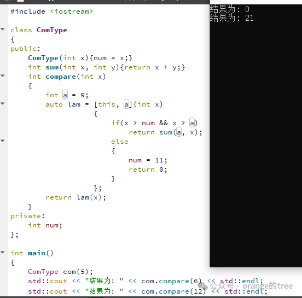
Task: Click the else keyword
Action: coord(120,142)
